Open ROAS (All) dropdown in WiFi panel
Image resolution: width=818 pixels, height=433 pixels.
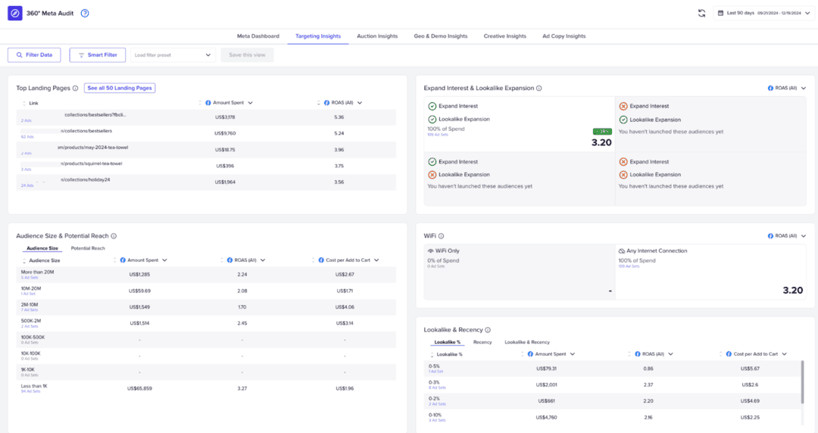787,235
